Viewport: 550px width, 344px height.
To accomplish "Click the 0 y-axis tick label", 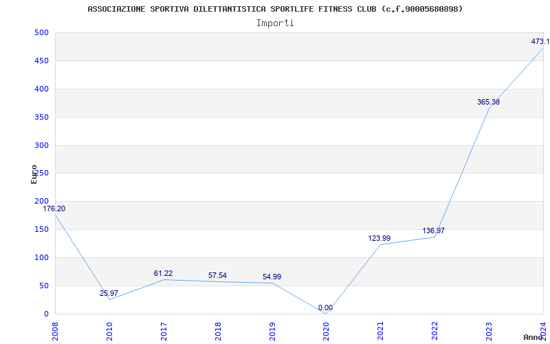I will 46,314.
